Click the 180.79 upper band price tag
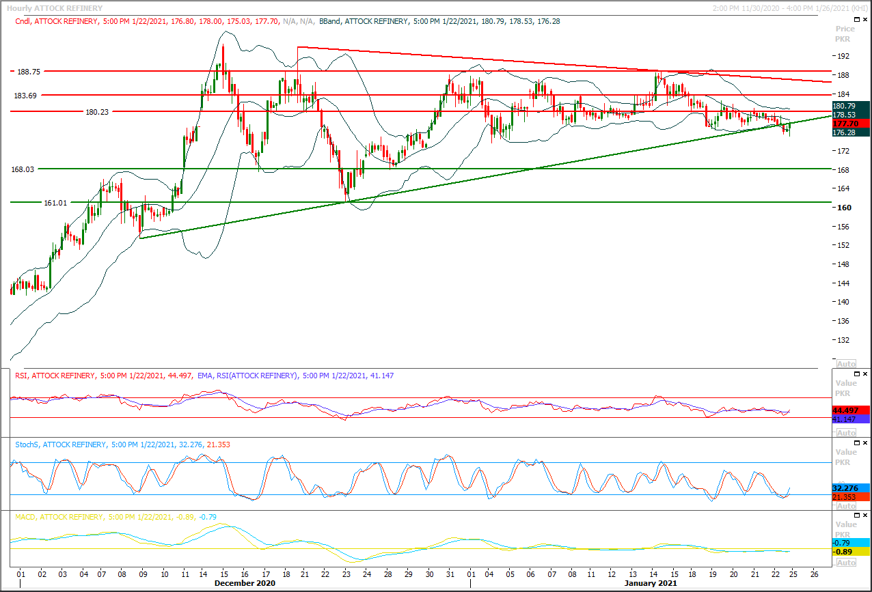The width and height of the screenshot is (872, 592). [x=851, y=106]
